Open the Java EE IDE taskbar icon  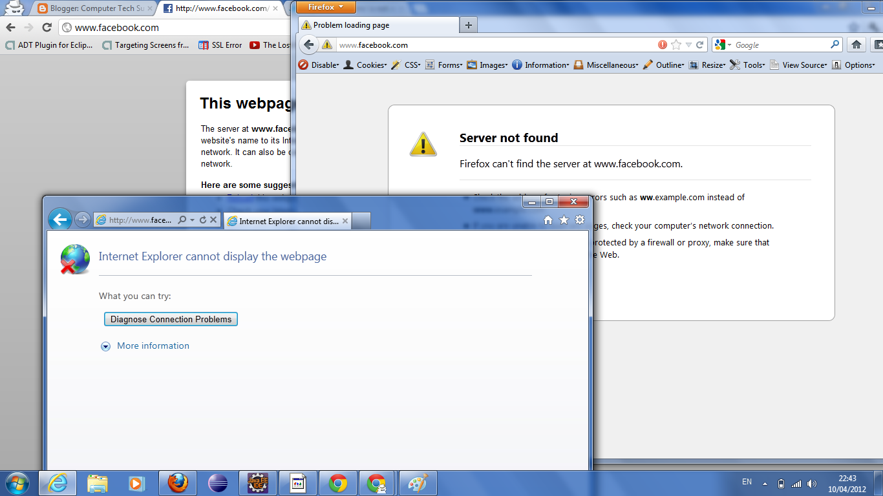coord(258,483)
